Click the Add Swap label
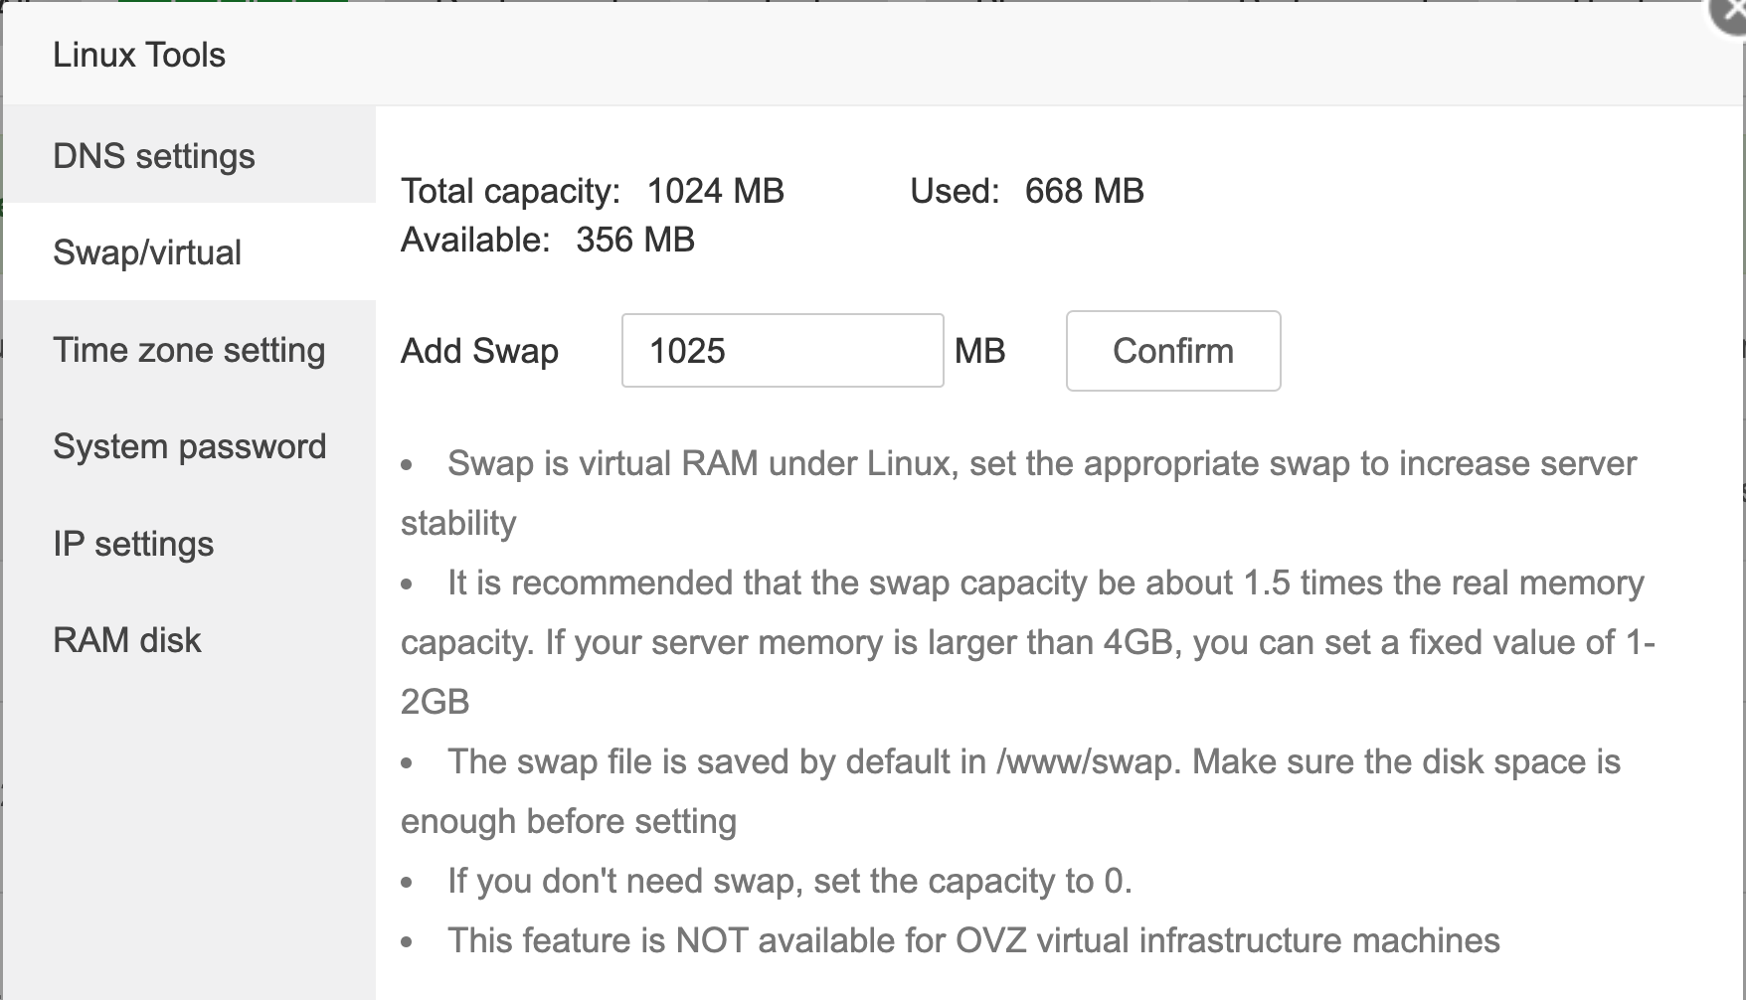Image resolution: width=1746 pixels, height=1000 pixels. 479,351
